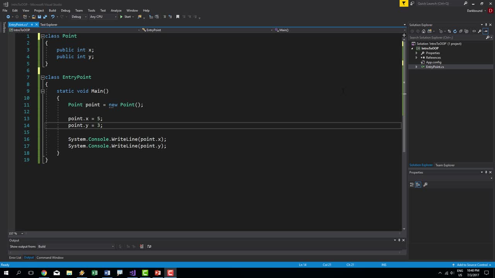Viewport: 495px width, 278px height.
Task: Toggle auto-hide pin on Properties panel
Action: pos(486,172)
